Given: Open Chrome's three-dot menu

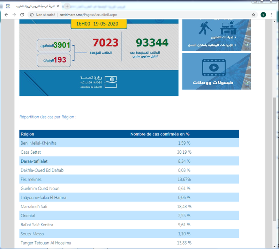Looking at the screenshot, I should 271,15.
